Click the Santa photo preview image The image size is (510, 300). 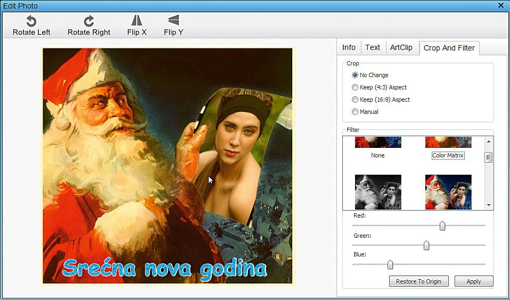point(168,166)
